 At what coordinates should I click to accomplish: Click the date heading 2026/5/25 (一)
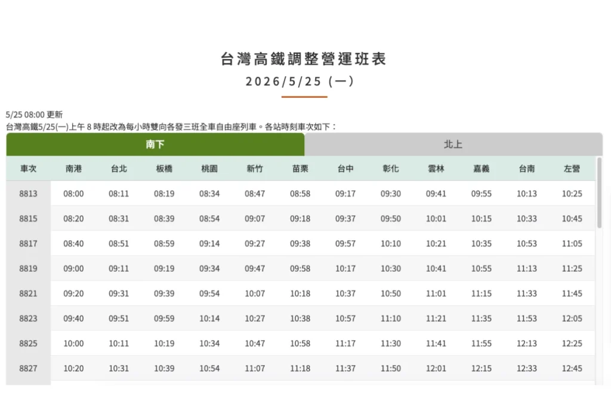[301, 81]
